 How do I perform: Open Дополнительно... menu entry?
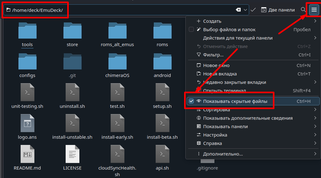pos(223,154)
